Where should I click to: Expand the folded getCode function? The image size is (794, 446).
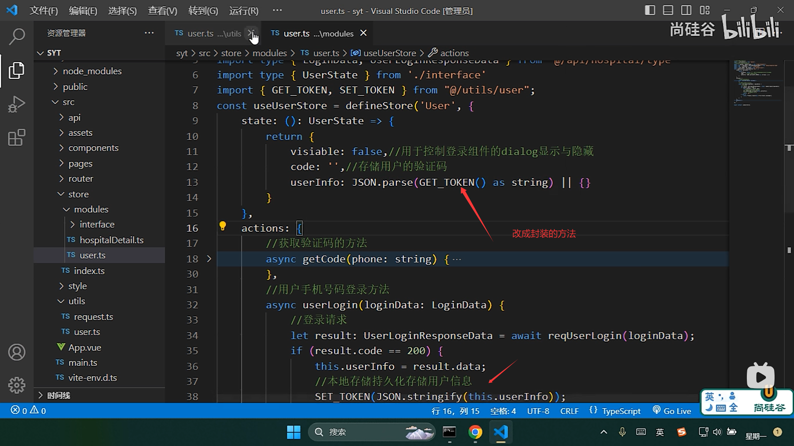(209, 259)
